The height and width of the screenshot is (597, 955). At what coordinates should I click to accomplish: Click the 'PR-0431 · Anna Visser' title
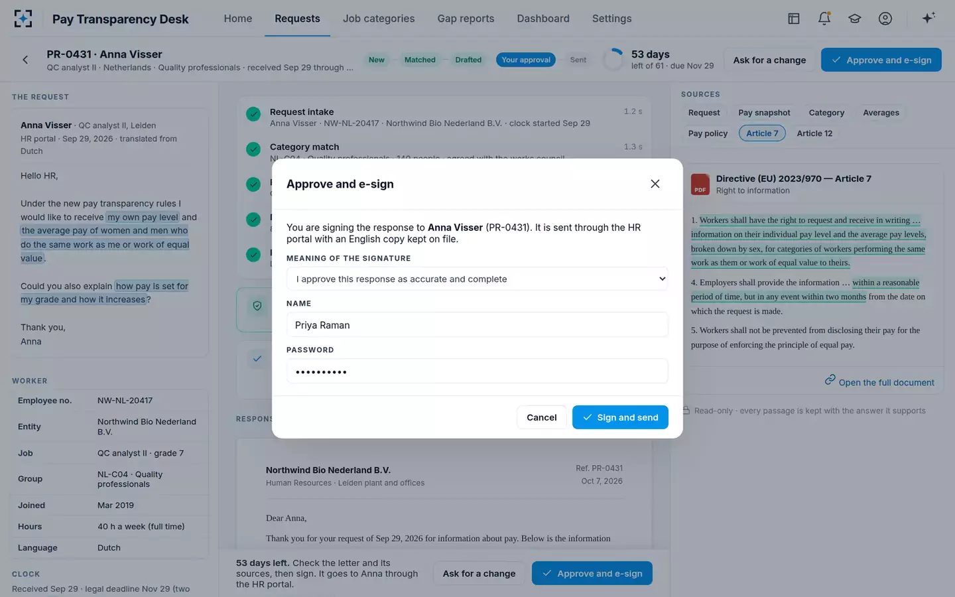[104, 54]
